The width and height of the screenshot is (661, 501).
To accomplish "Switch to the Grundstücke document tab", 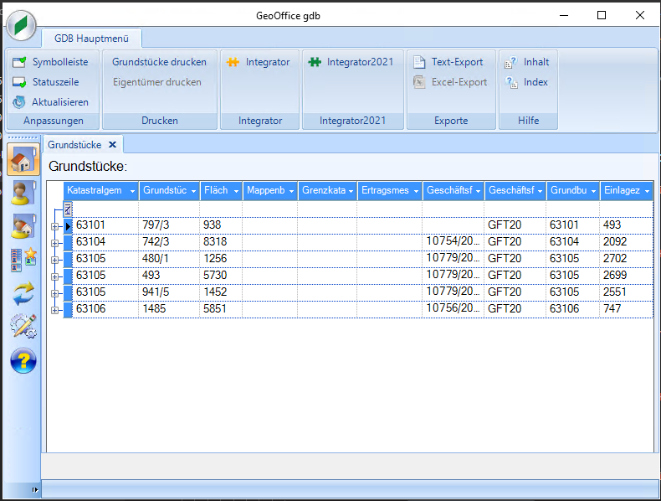I will point(74,145).
